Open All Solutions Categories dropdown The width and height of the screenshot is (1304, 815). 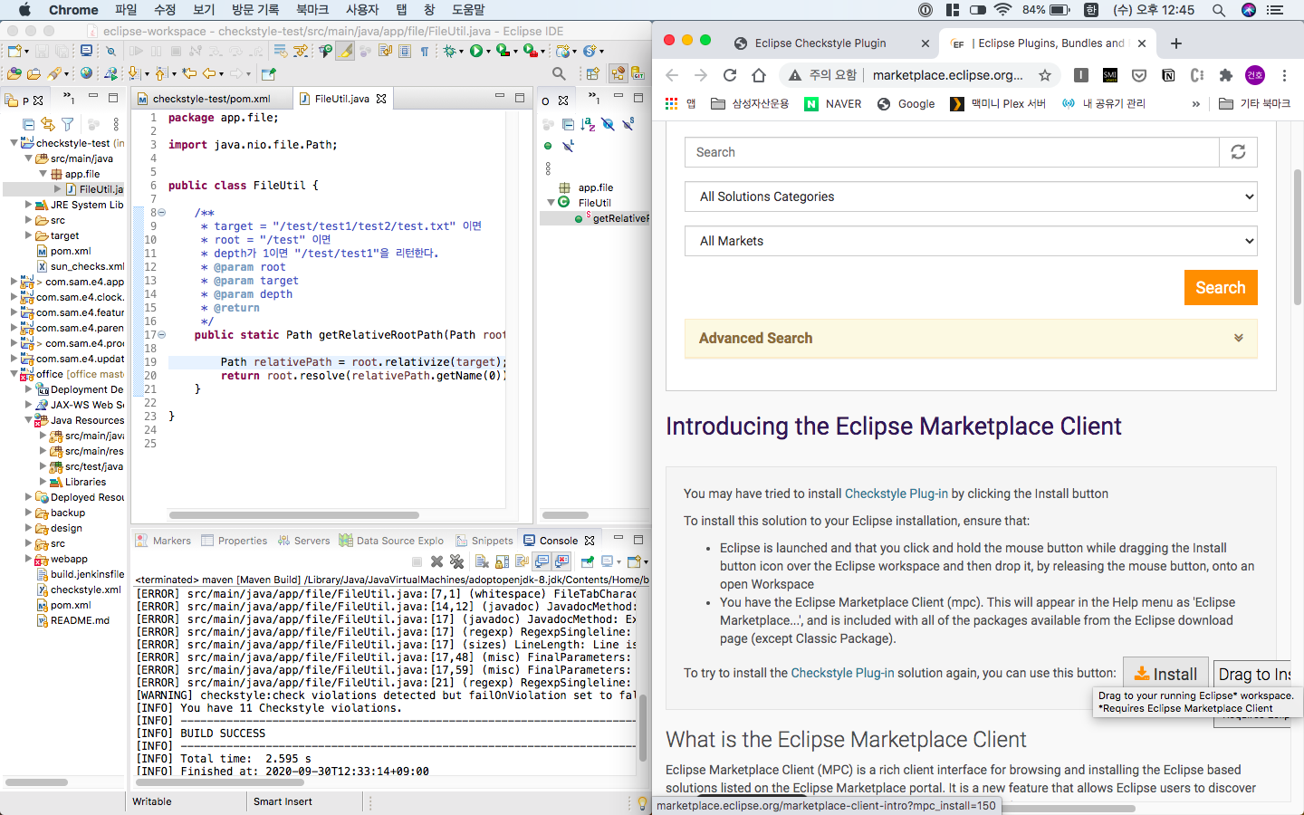[971, 197]
